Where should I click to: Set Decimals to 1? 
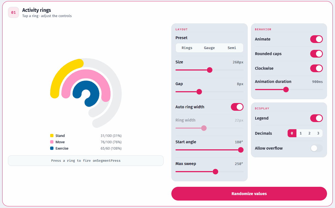coord(301,133)
